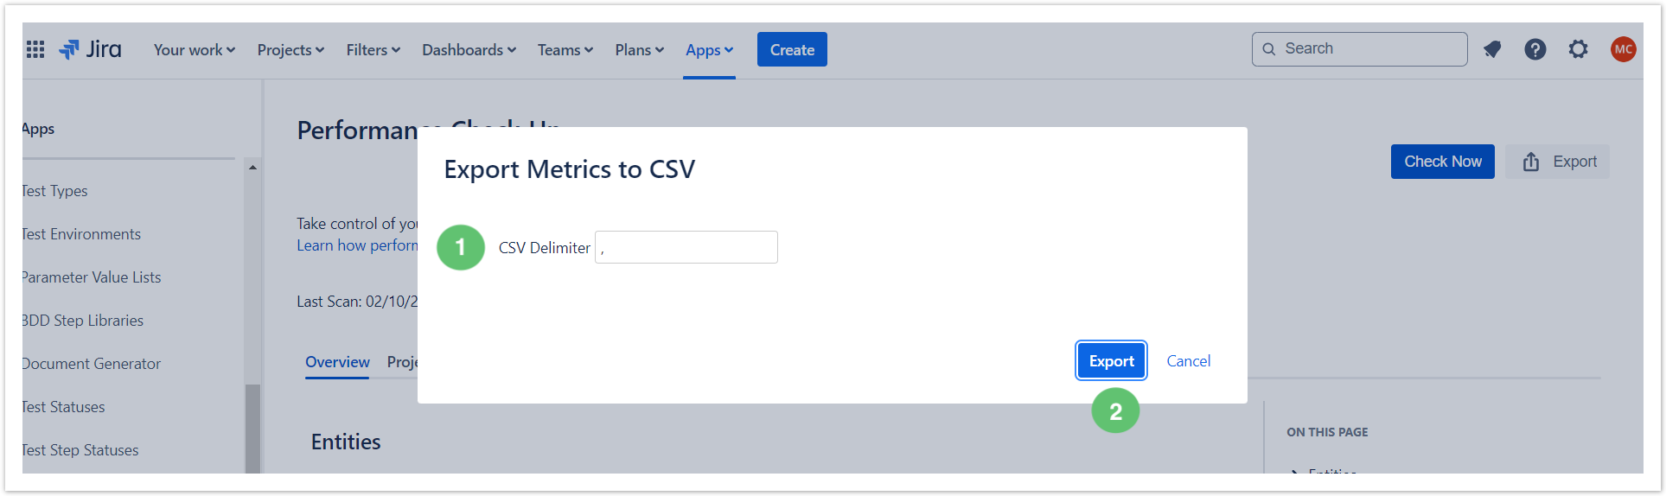Expand the Projects dropdown
This screenshot has height=496, width=1666.
click(x=290, y=50)
